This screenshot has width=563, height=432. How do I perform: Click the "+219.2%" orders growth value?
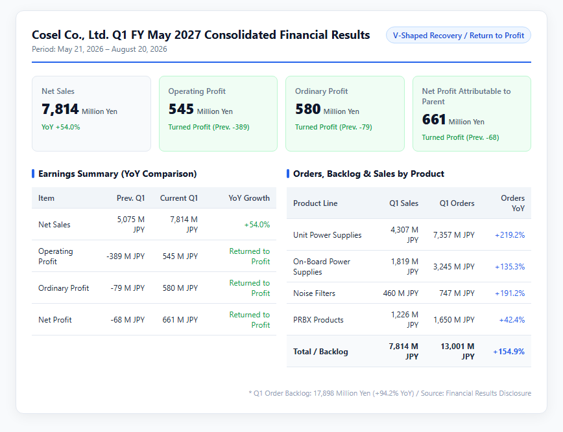click(510, 235)
